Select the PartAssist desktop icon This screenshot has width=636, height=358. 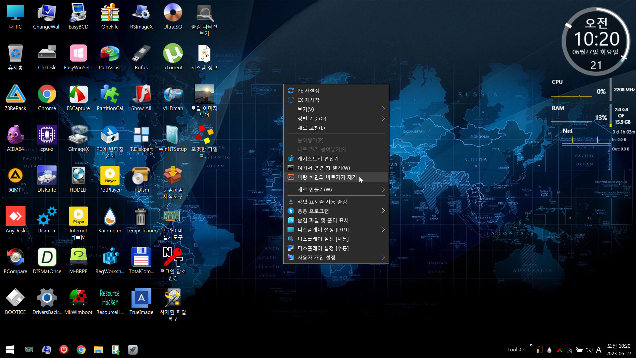click(x=110, y=57)
